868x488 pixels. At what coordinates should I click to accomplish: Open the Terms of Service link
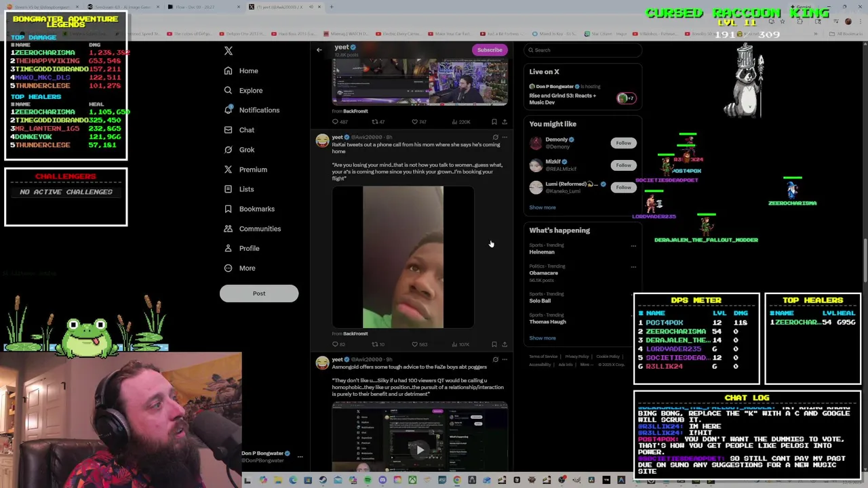coord(543,357)
